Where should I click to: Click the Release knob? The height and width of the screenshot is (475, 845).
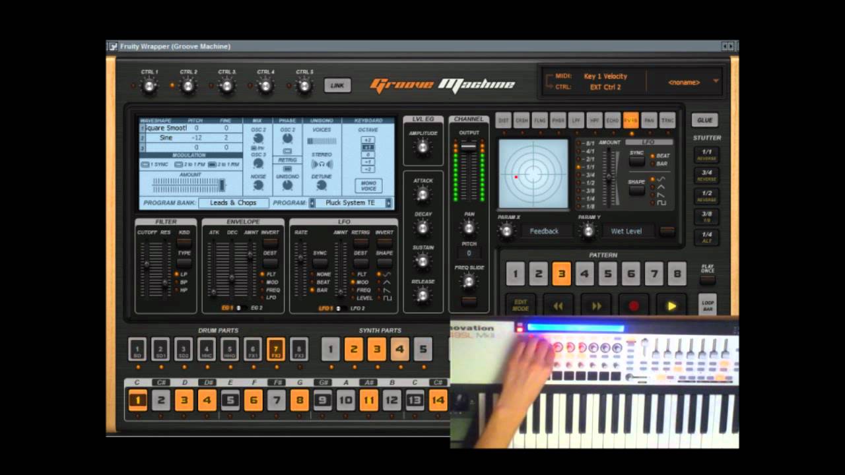[x=422, y=295]
